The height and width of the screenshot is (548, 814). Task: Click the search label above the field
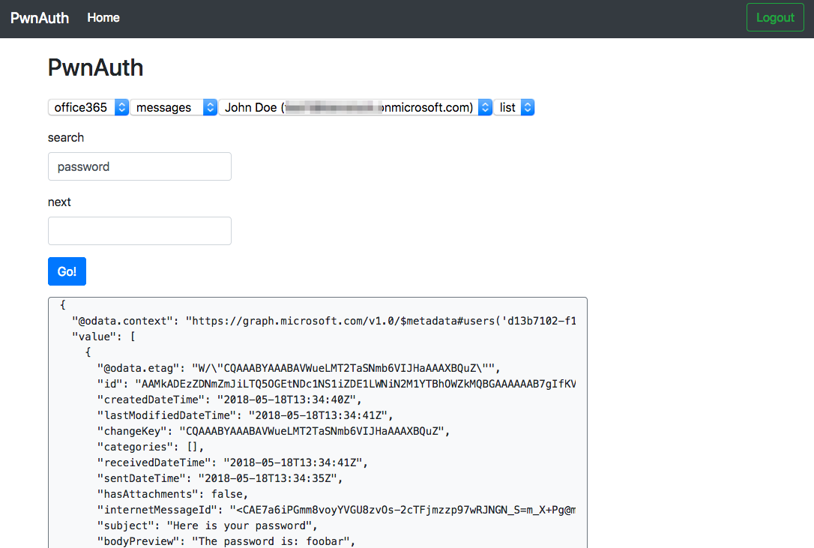point(66,138)
